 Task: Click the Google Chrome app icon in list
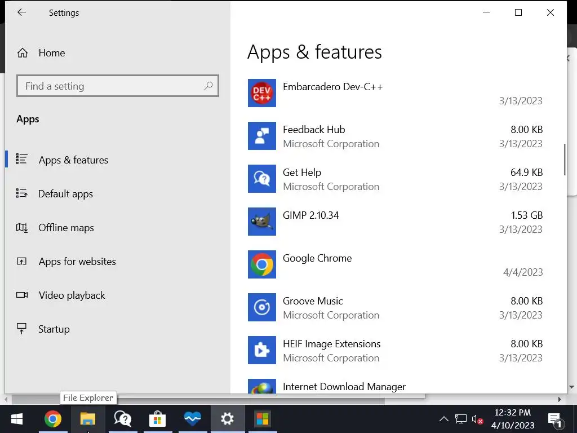261,264
